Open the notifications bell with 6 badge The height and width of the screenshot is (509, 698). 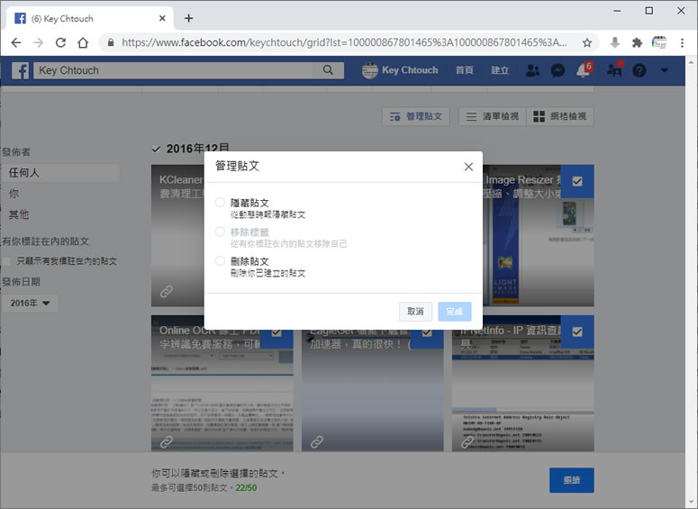[x=584, y=70]
